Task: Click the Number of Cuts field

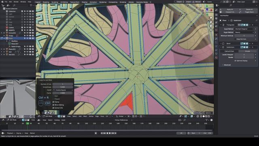Action: click(63, 84)
